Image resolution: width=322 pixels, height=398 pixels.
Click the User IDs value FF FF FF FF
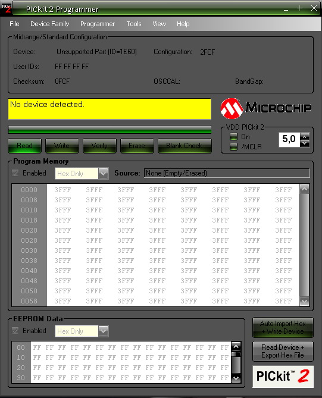tap(72, 67)
